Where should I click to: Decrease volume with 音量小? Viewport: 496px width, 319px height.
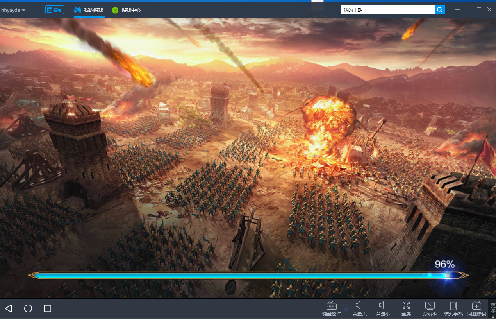pyautogui.click(x=383, y=308)
